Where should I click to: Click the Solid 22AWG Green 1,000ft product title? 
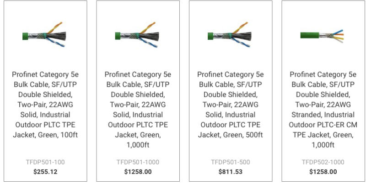click(137, 110)
